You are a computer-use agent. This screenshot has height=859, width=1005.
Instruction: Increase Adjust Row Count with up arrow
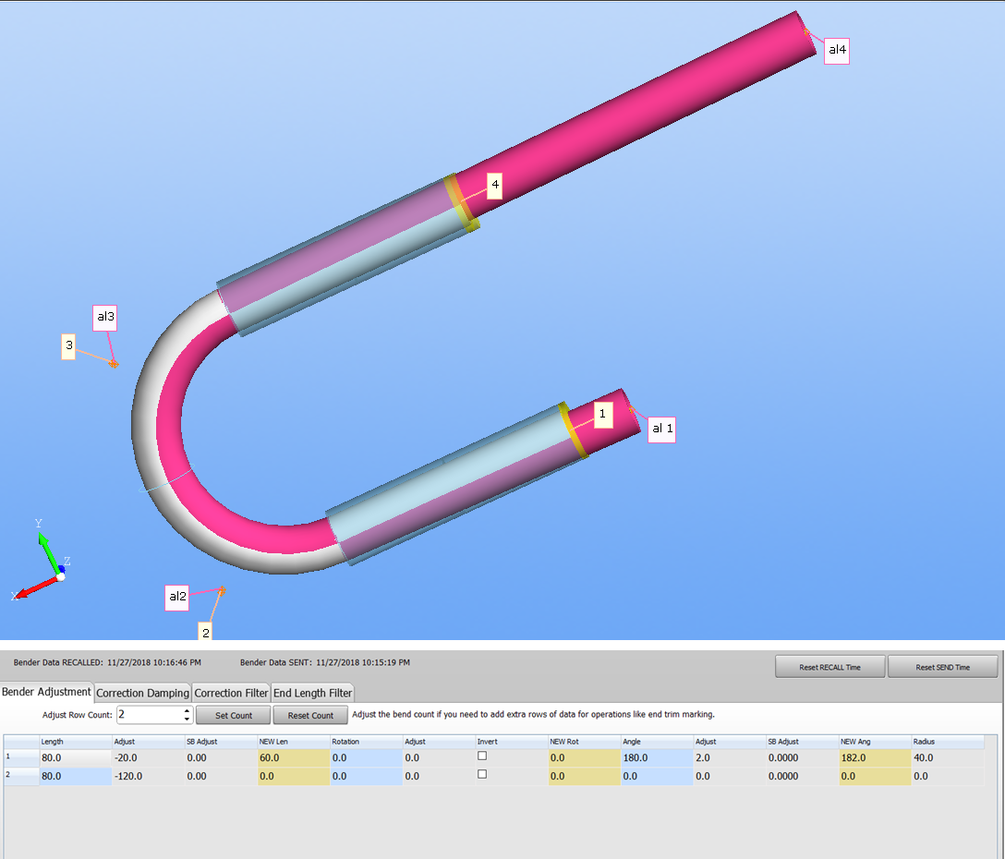[188, 711]
